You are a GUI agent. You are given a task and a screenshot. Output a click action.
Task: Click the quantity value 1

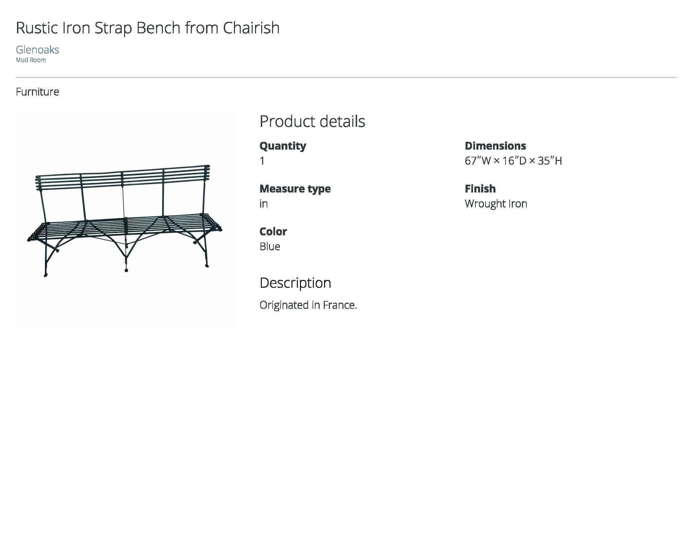[x=262, y=161]
